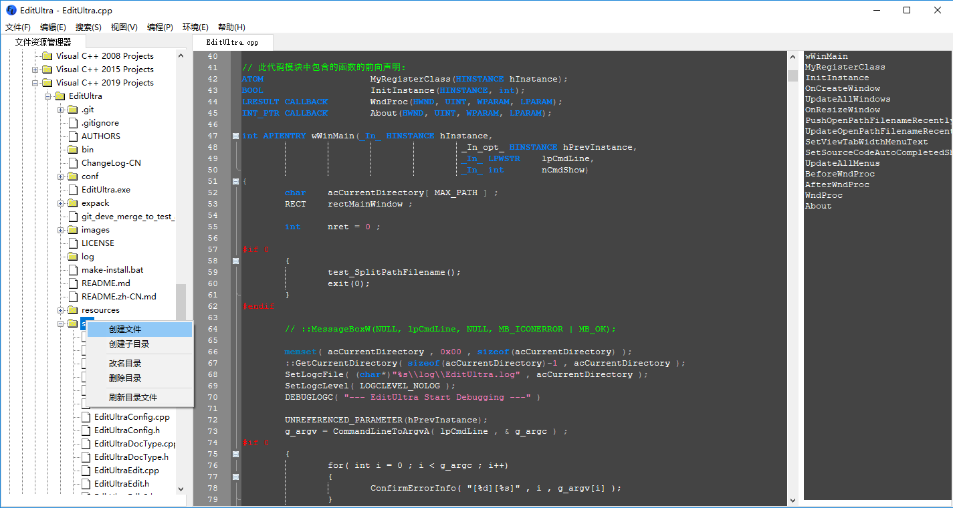Collapse the code fold marker at line 58
Viewport: 953px width, 508px height.
[x=235, y=261]
